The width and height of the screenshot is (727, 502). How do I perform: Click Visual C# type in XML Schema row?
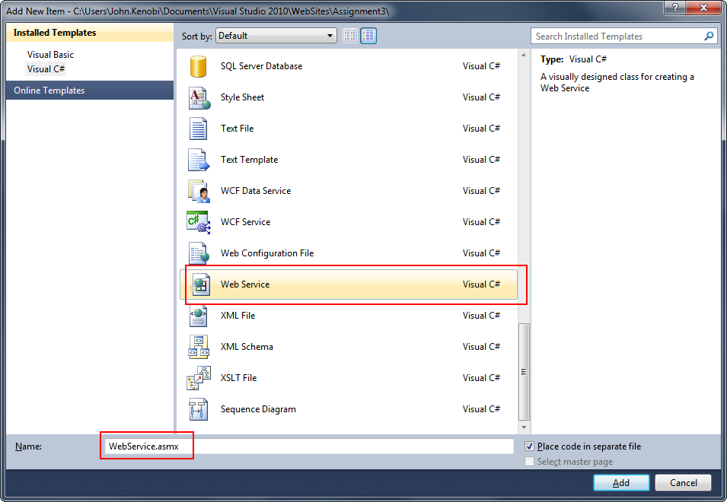coord(481,347)
